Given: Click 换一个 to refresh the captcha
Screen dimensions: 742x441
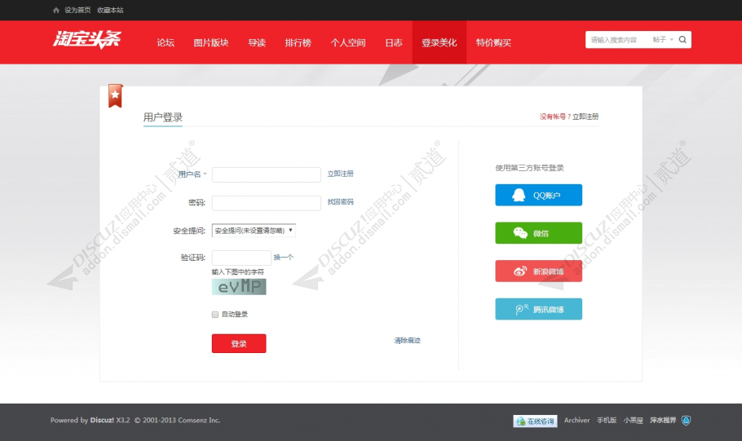Looking at the screenshot, I should pos(284,258).
